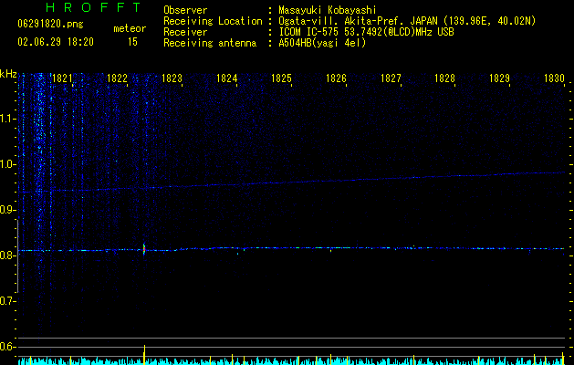
Task: Click the 1829 time marker
Action: pos(500,78)
